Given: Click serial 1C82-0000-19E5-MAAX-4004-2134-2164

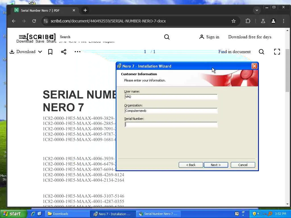Looking at the screenshot, I should click(x=84, y=180).
